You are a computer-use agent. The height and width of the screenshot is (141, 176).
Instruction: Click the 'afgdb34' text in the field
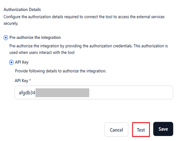pos(27,93)
